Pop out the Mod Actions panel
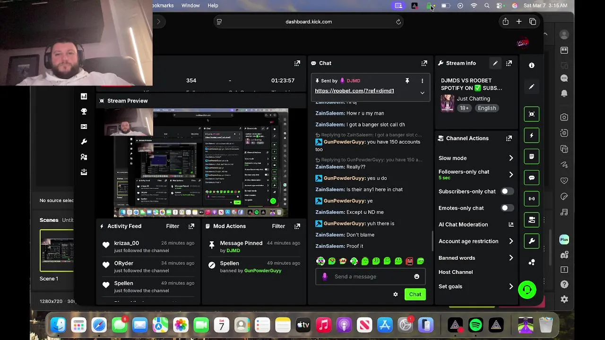Screen dimensions: 605x340 [x=297, y=226]
